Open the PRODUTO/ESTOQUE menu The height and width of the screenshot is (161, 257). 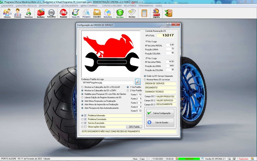tap(49, 5)
